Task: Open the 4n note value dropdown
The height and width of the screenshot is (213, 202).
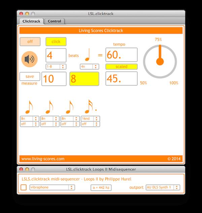Action: tap(89, 67)
